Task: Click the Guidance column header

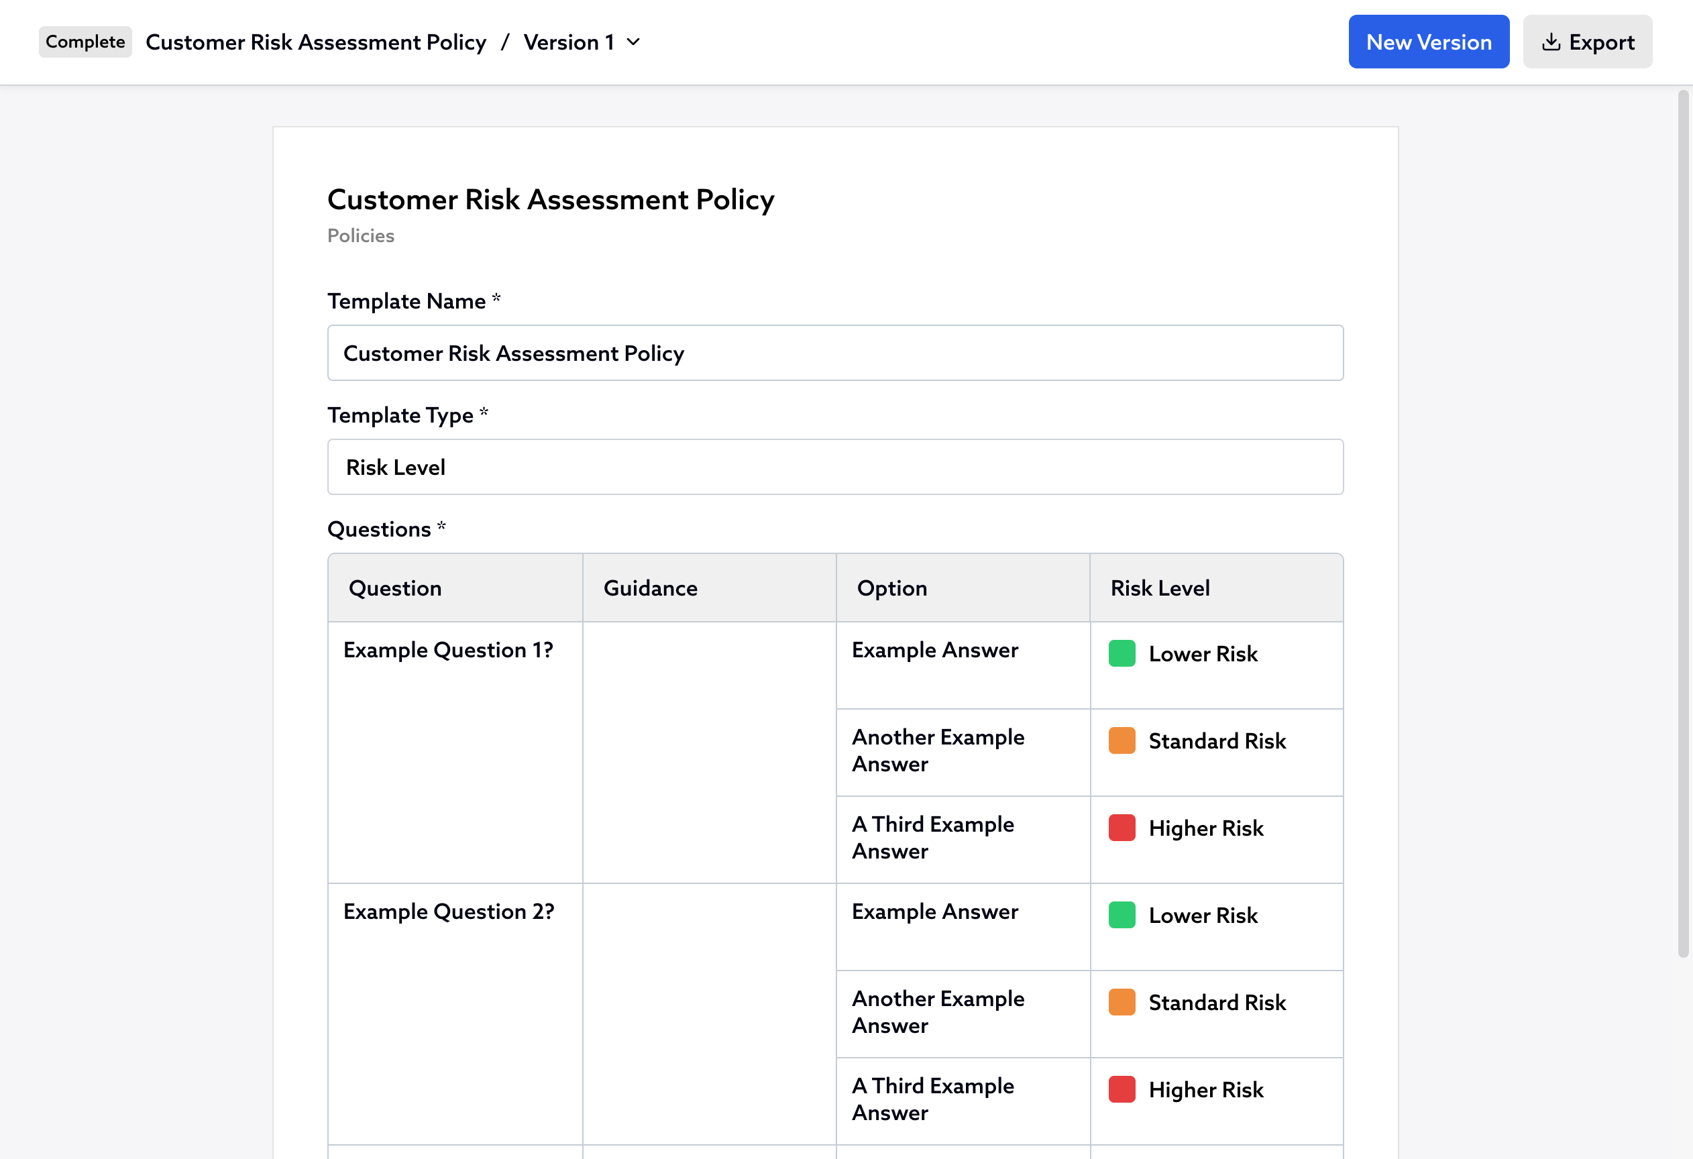Action: 650,588
